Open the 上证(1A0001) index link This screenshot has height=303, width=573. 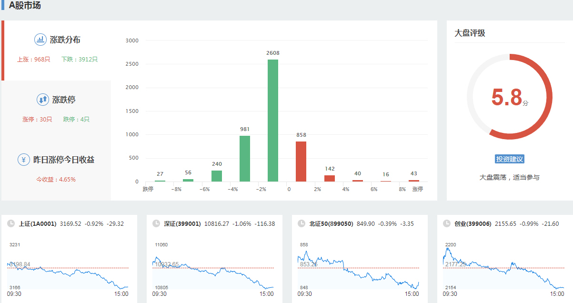click(38, 223)
